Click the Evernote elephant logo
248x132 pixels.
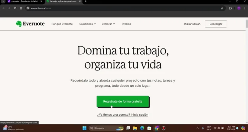pos(19,24)
